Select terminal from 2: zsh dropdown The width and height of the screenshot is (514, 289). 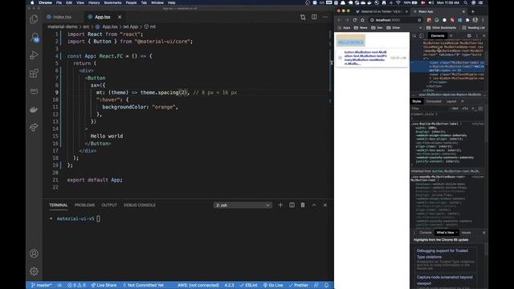pyautogui.click(x=243, y=206)
